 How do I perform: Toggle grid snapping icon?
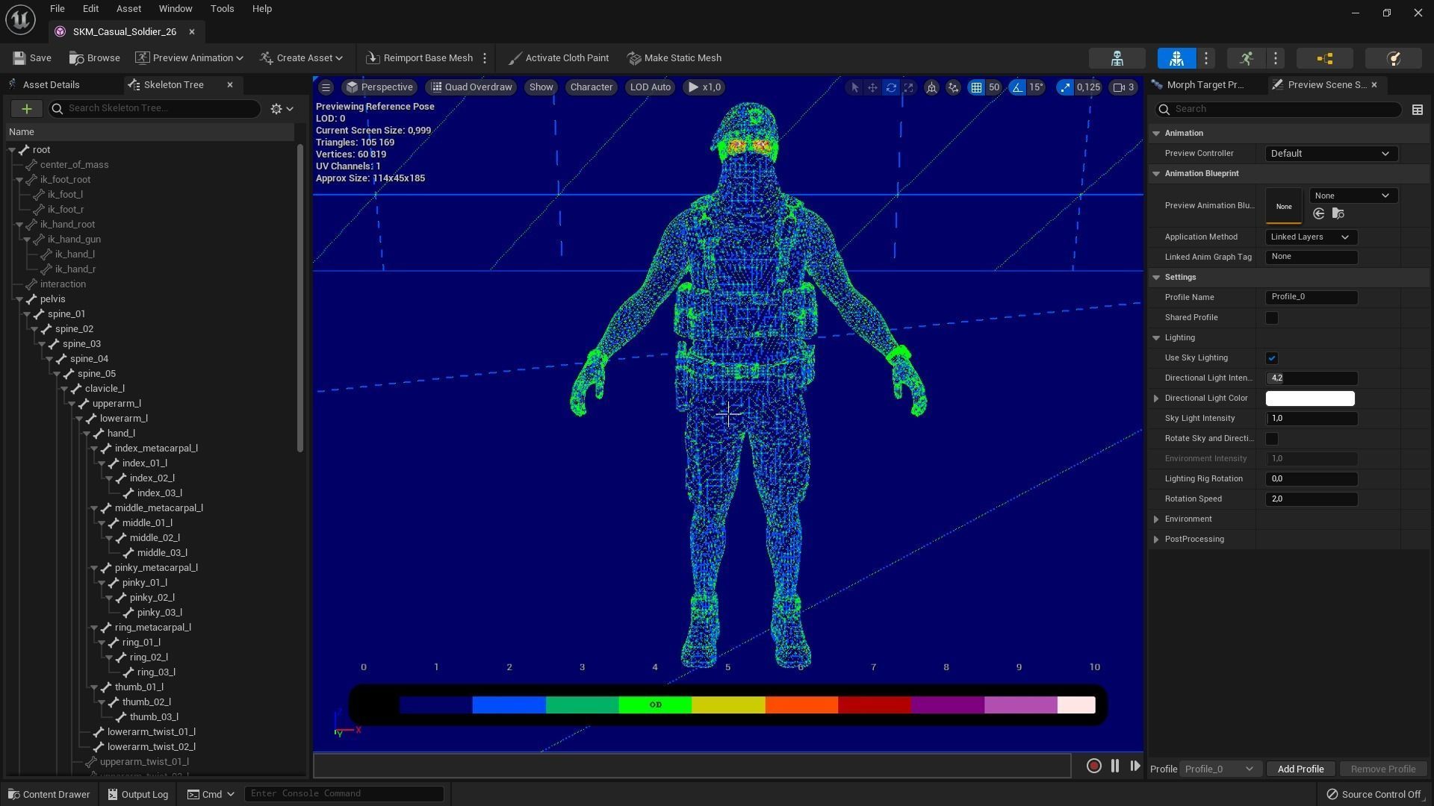[x=976, y=87]
